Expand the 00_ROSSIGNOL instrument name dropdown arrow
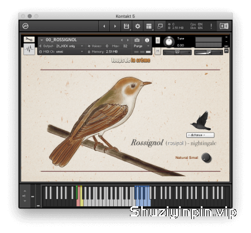This screenshot has height=233, width=251. pos(42,40)
